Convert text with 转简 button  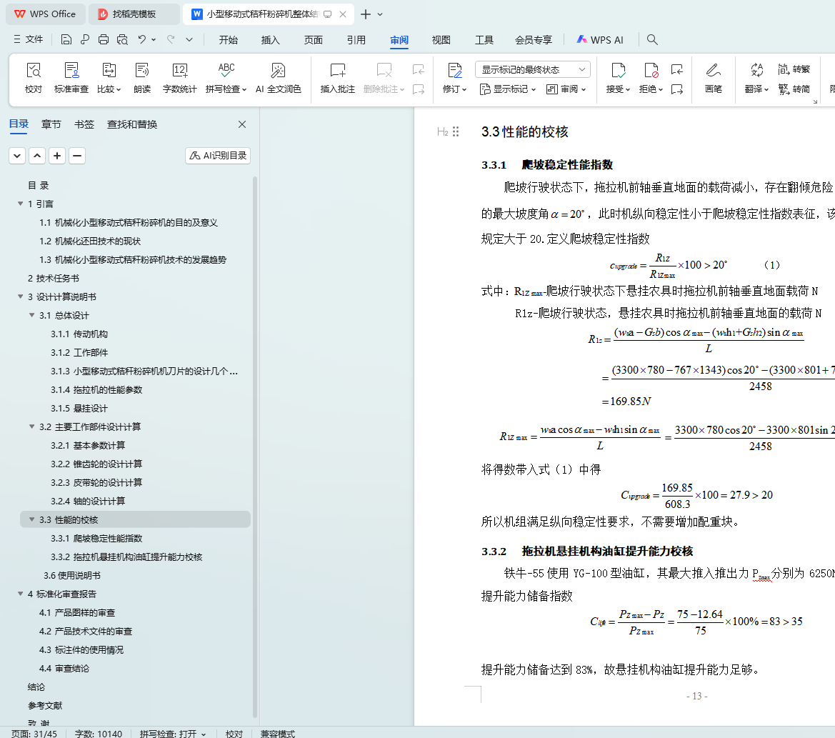pos(794,89)
